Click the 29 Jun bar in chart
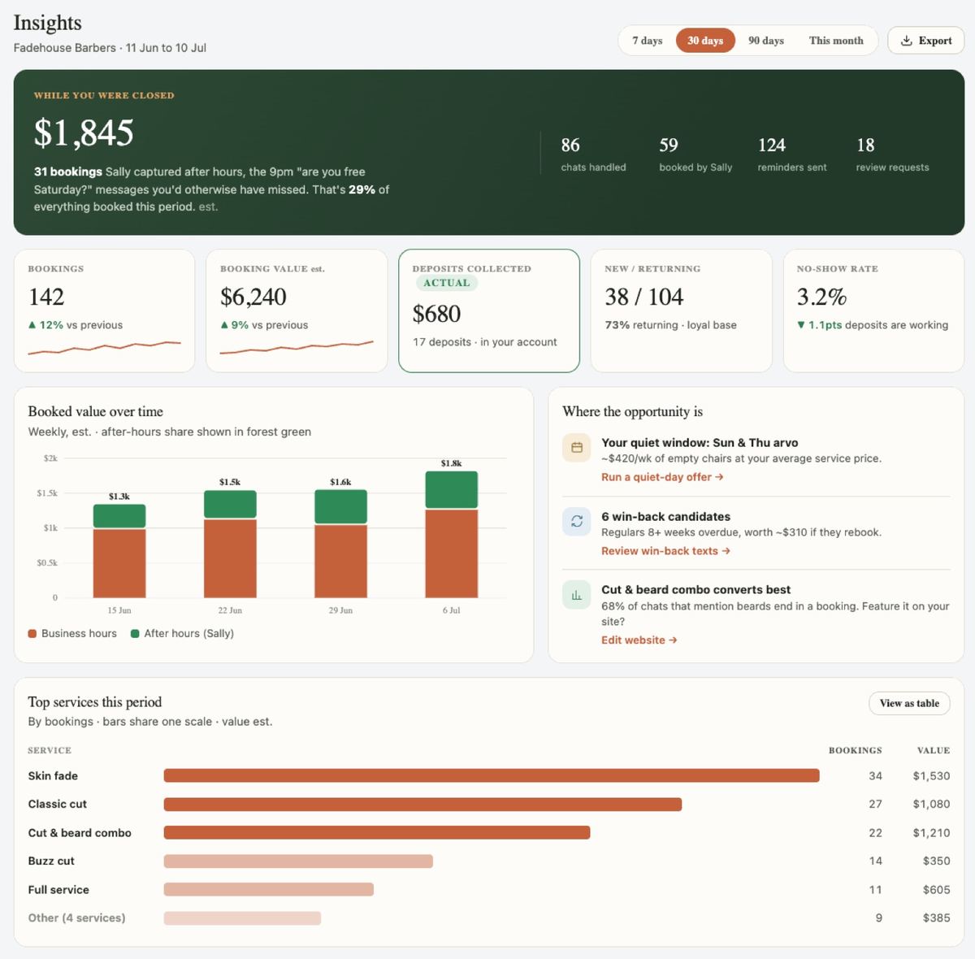 click(x=340, y=544)
